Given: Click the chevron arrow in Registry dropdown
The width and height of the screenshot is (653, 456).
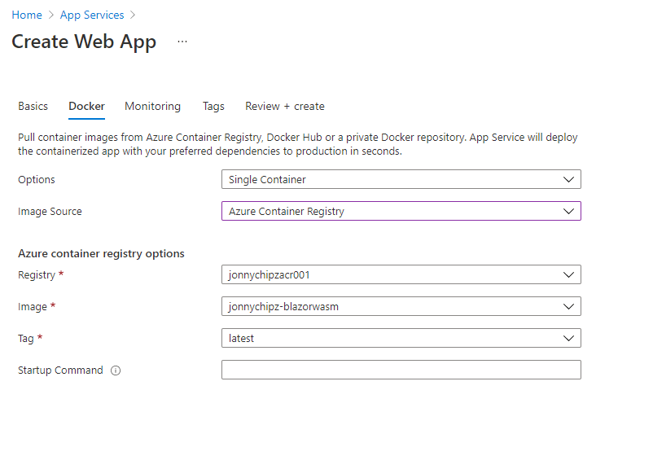Looking at the screenshot, I should click(x=568, y=275).
